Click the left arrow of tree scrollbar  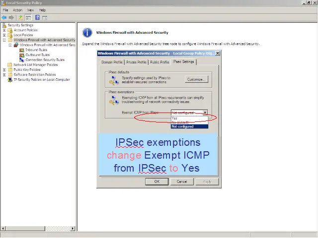(x=3, y=229)
